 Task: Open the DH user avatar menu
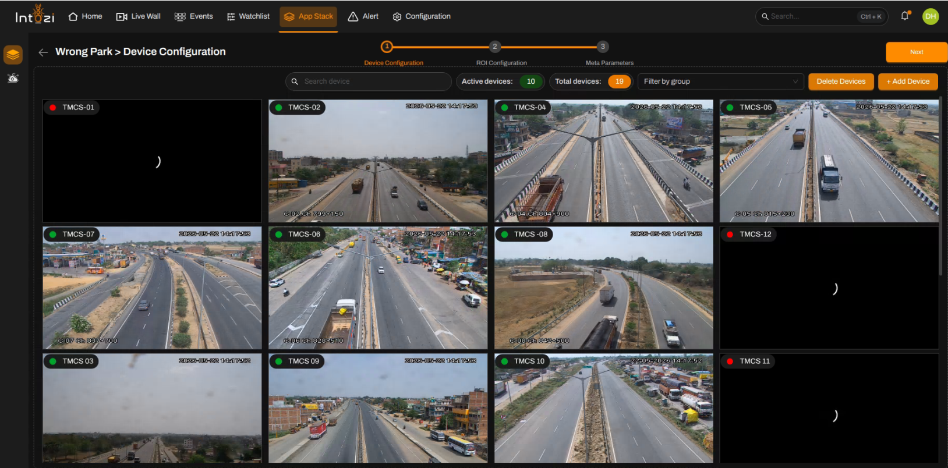pos(931,16)
